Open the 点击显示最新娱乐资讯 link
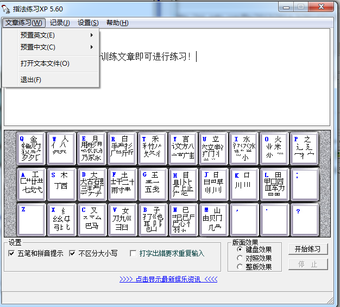This screenshot has width=340, height=307. [168, 279]
